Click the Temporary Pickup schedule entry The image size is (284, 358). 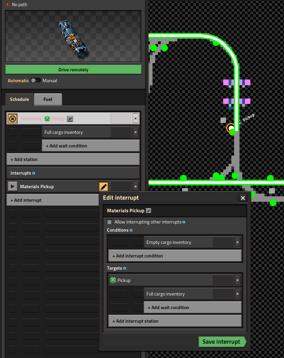coord(73,119)
